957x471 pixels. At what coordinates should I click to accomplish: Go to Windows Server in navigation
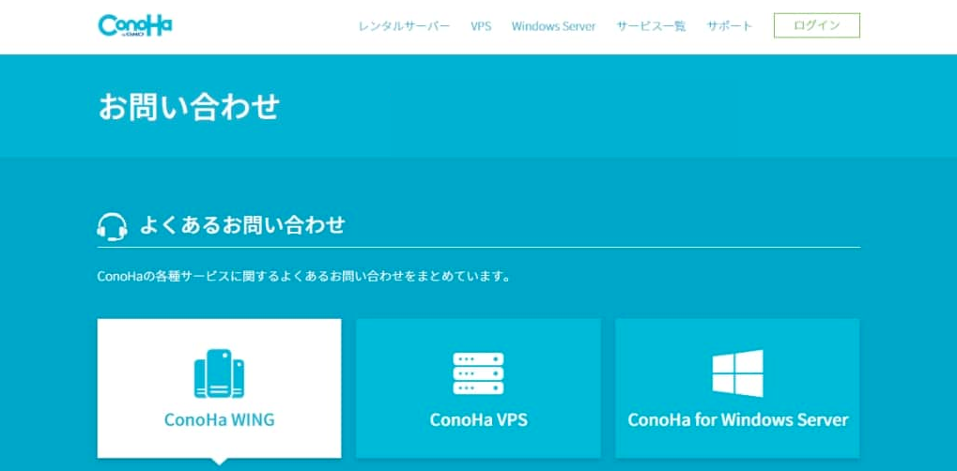tap(553, 26)
